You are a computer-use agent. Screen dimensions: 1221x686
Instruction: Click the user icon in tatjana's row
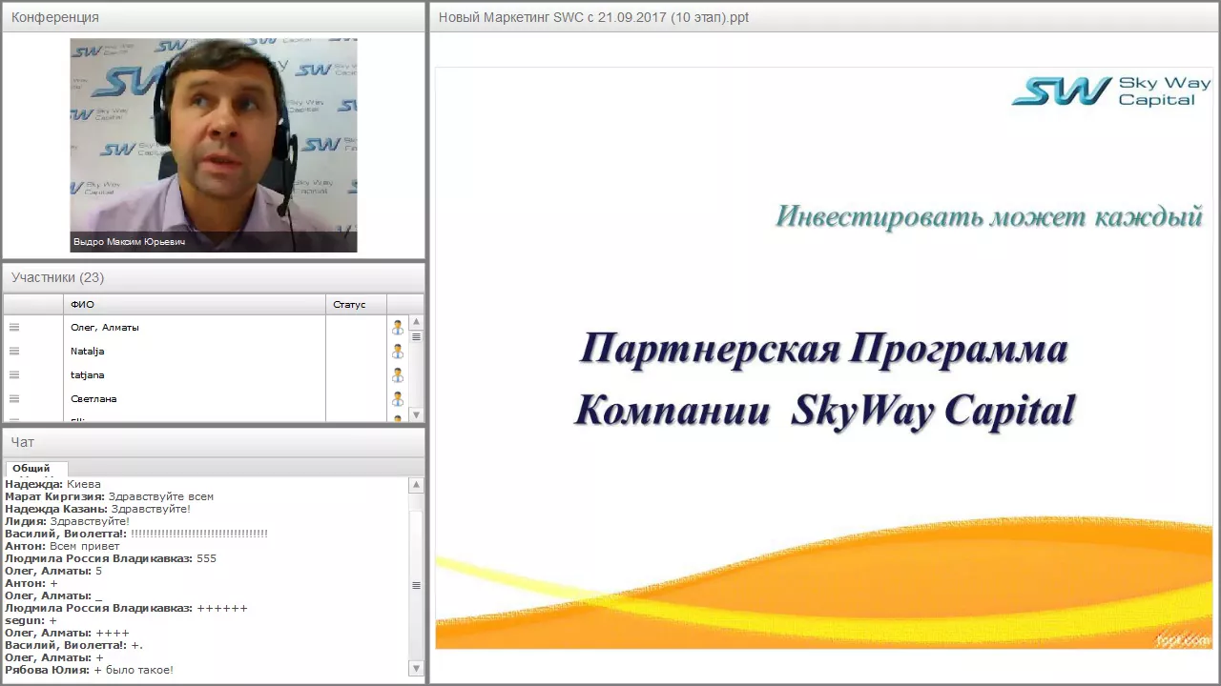[x=398, y=375]
